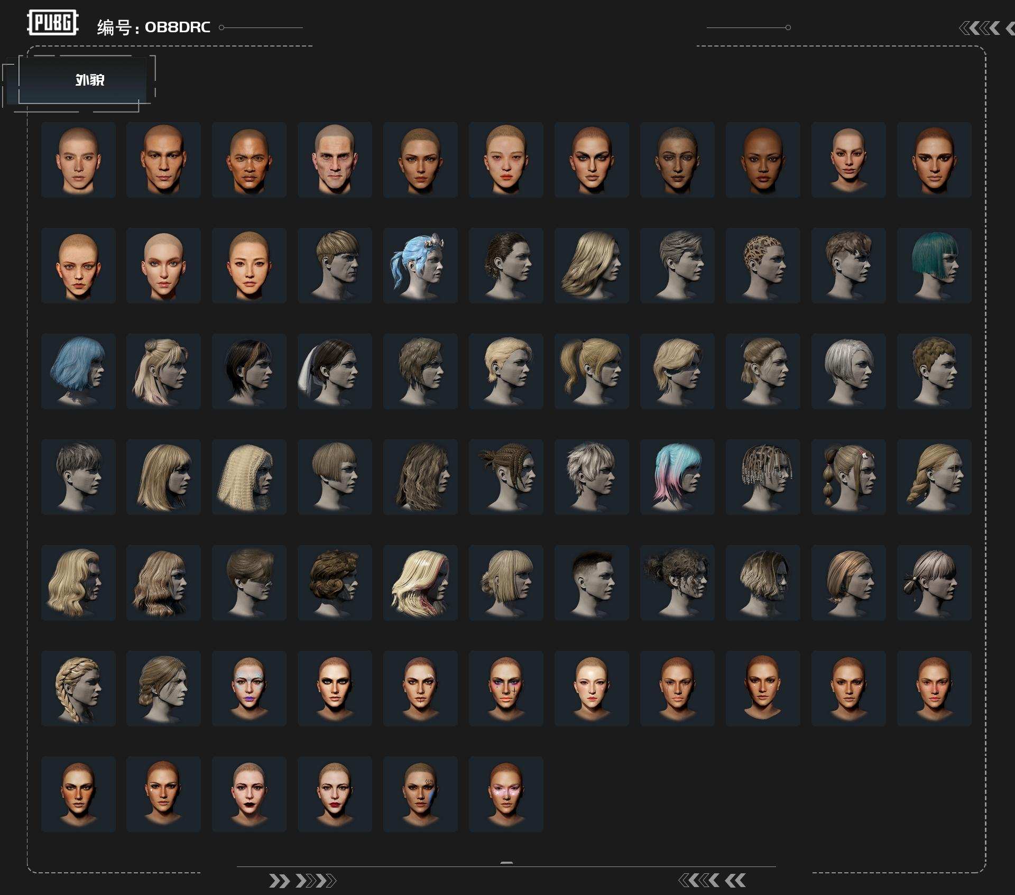Select the beaded braids hairstyle
This screenshot has height=895, width=1015.
point(762,477)
